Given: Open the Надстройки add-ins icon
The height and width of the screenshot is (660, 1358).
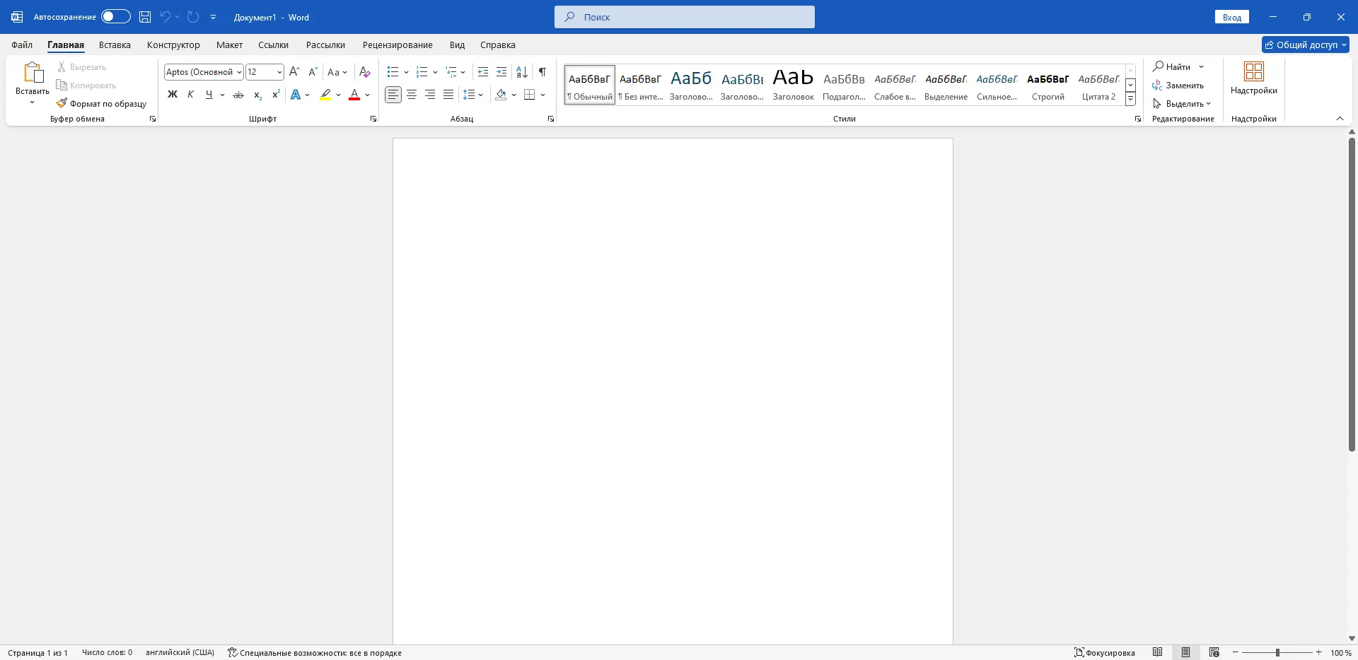Looking at the screenshot, I should click(x=1253, y=79).
